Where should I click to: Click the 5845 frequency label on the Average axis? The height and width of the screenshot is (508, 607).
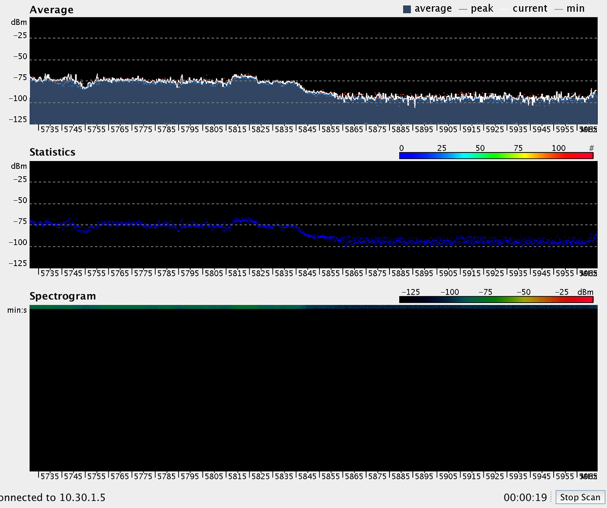[x=308, y=130]
